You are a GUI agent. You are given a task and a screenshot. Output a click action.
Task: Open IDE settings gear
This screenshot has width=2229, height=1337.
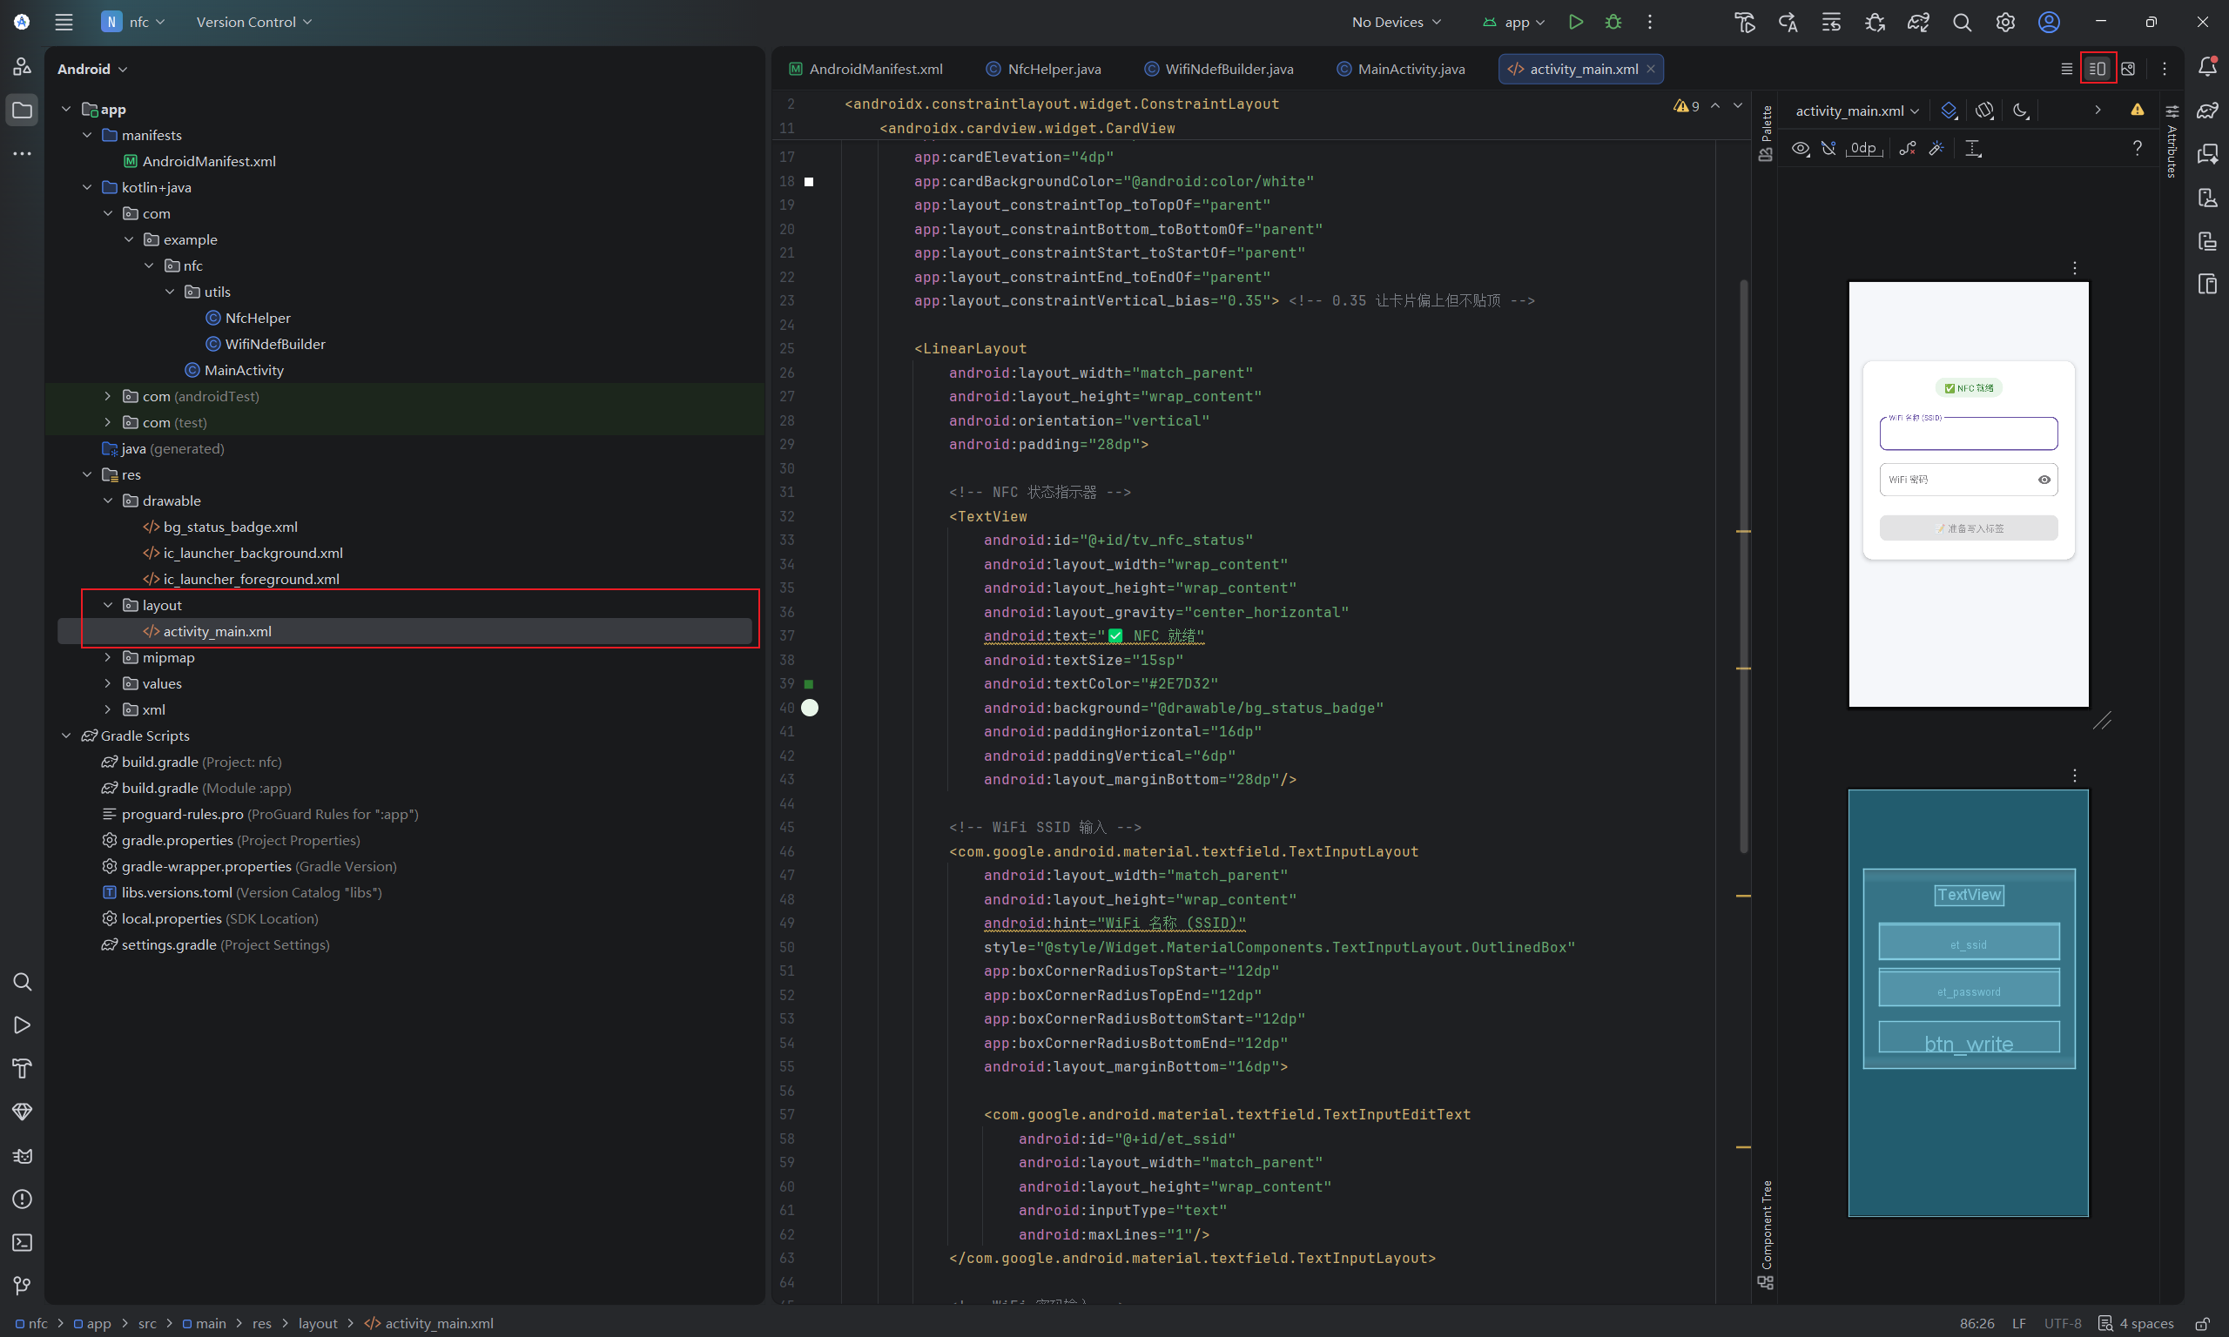2004,22
